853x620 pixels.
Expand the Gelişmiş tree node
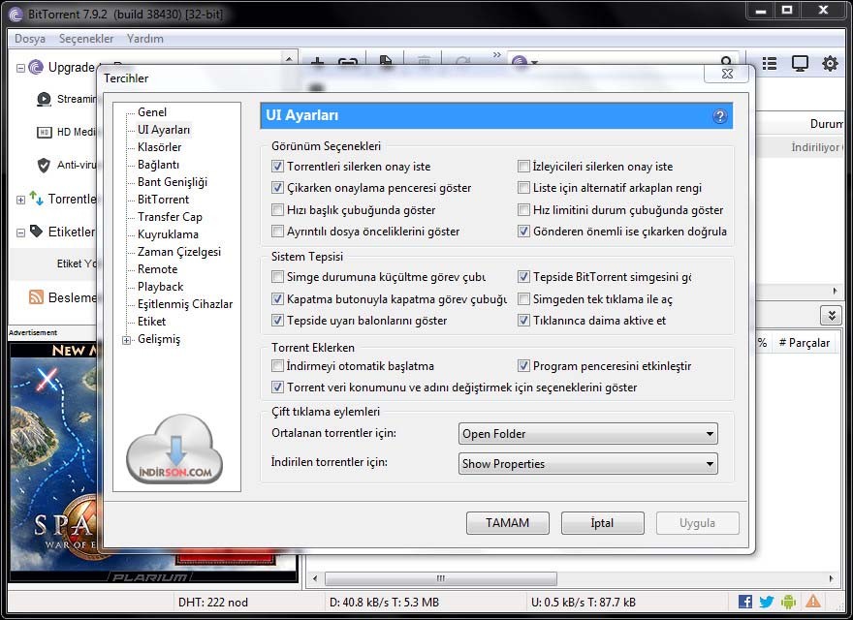(x=126, y=340)
